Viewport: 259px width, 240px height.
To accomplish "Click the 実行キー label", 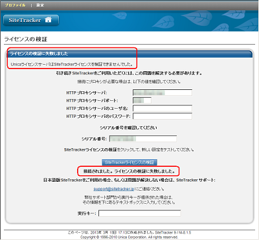I will [x=87, y=213].
